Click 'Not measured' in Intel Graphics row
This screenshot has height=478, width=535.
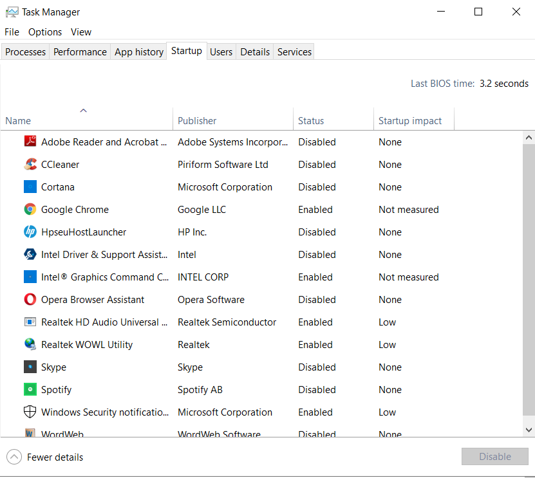(408, 277)
